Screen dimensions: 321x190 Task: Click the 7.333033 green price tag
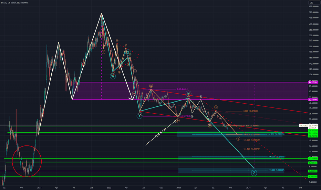(x=313, y=171)
